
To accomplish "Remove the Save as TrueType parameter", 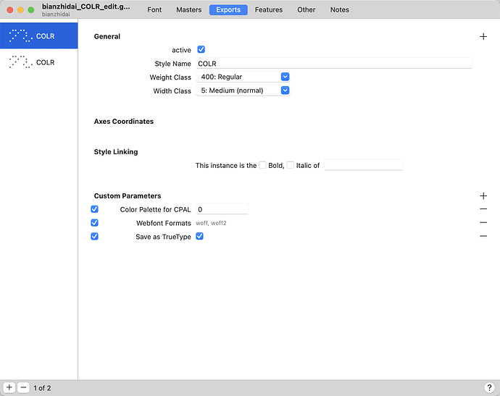I will pyautogui.click(x=483, y=237).
